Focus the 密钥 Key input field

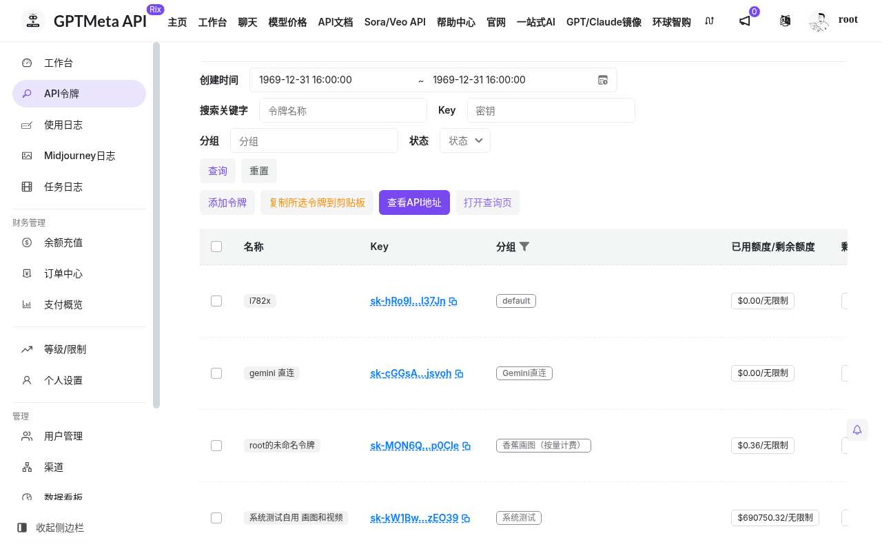(551, 110)
